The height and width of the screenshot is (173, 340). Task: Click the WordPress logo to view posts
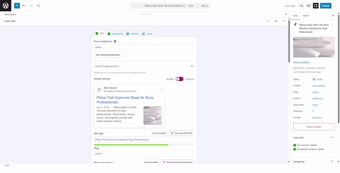[6, 6]
